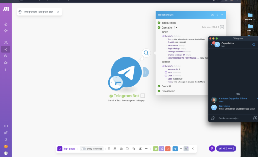
Task: Open user profile avatar in sidebar
Action: click(6, 153)
